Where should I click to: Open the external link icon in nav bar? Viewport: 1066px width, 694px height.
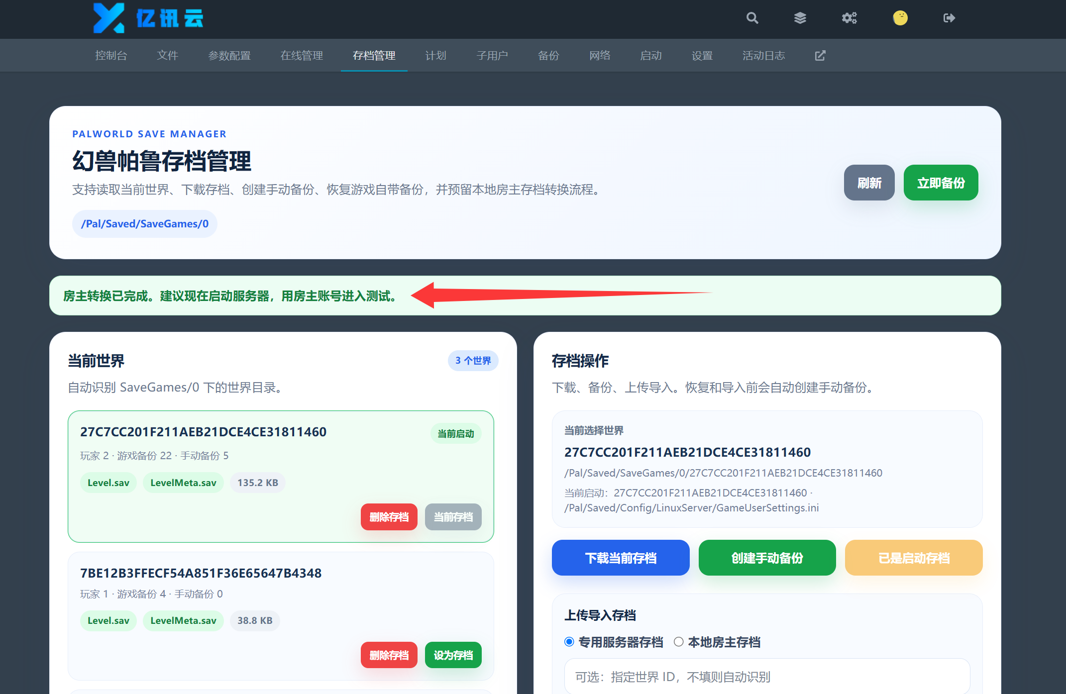tap(820, 56)
